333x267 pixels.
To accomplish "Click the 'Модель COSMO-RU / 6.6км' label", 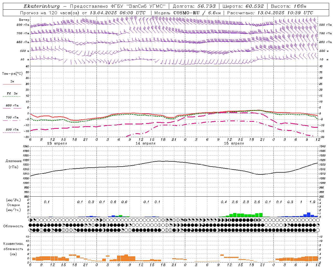I will click(187, 13).
